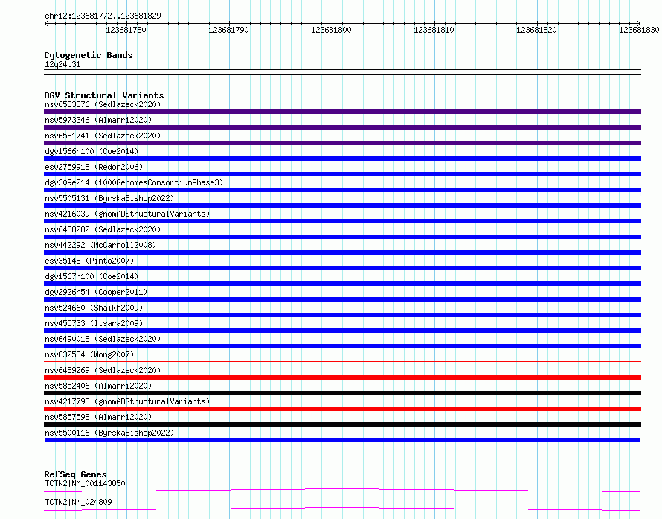
Task: Open variant dgv2926n54 (Cooper2011) label
Action: click(96, 292)
